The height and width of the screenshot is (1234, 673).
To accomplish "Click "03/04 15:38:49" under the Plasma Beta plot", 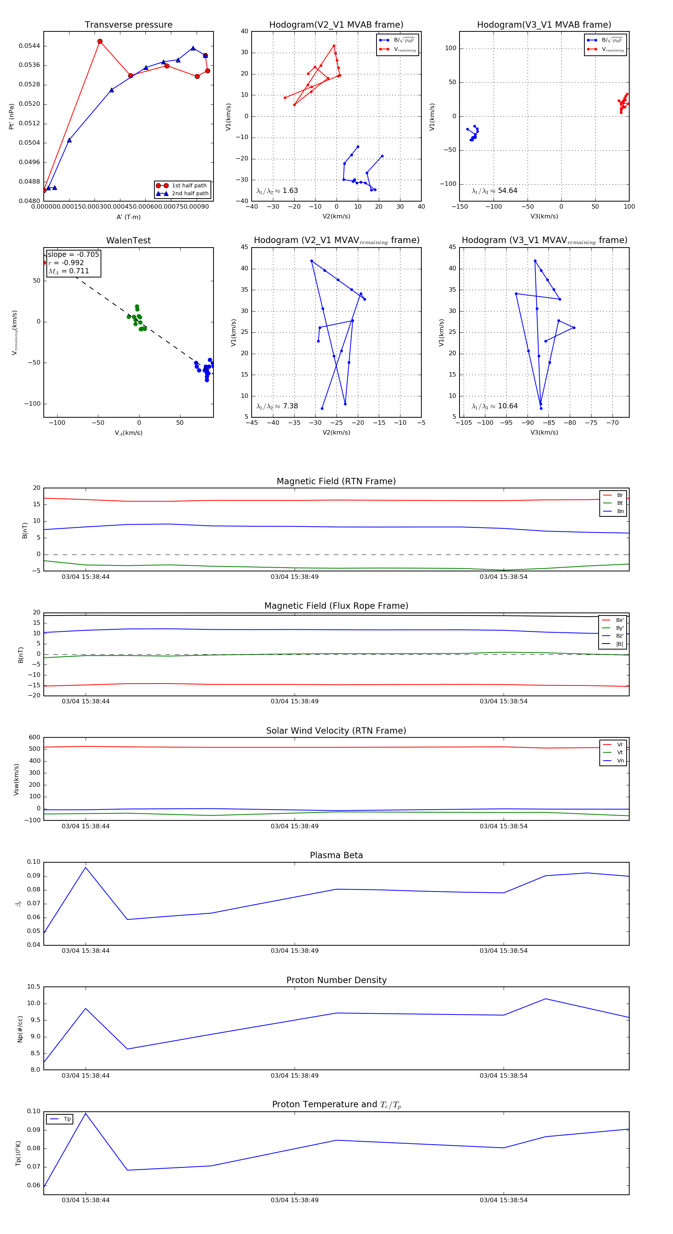I will [295, 951].
